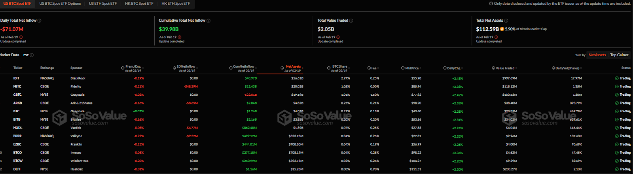Open info icon beside Daily Total Net Inflow
The width and height of the screenshot is (633, 174).
coord(39,21)
